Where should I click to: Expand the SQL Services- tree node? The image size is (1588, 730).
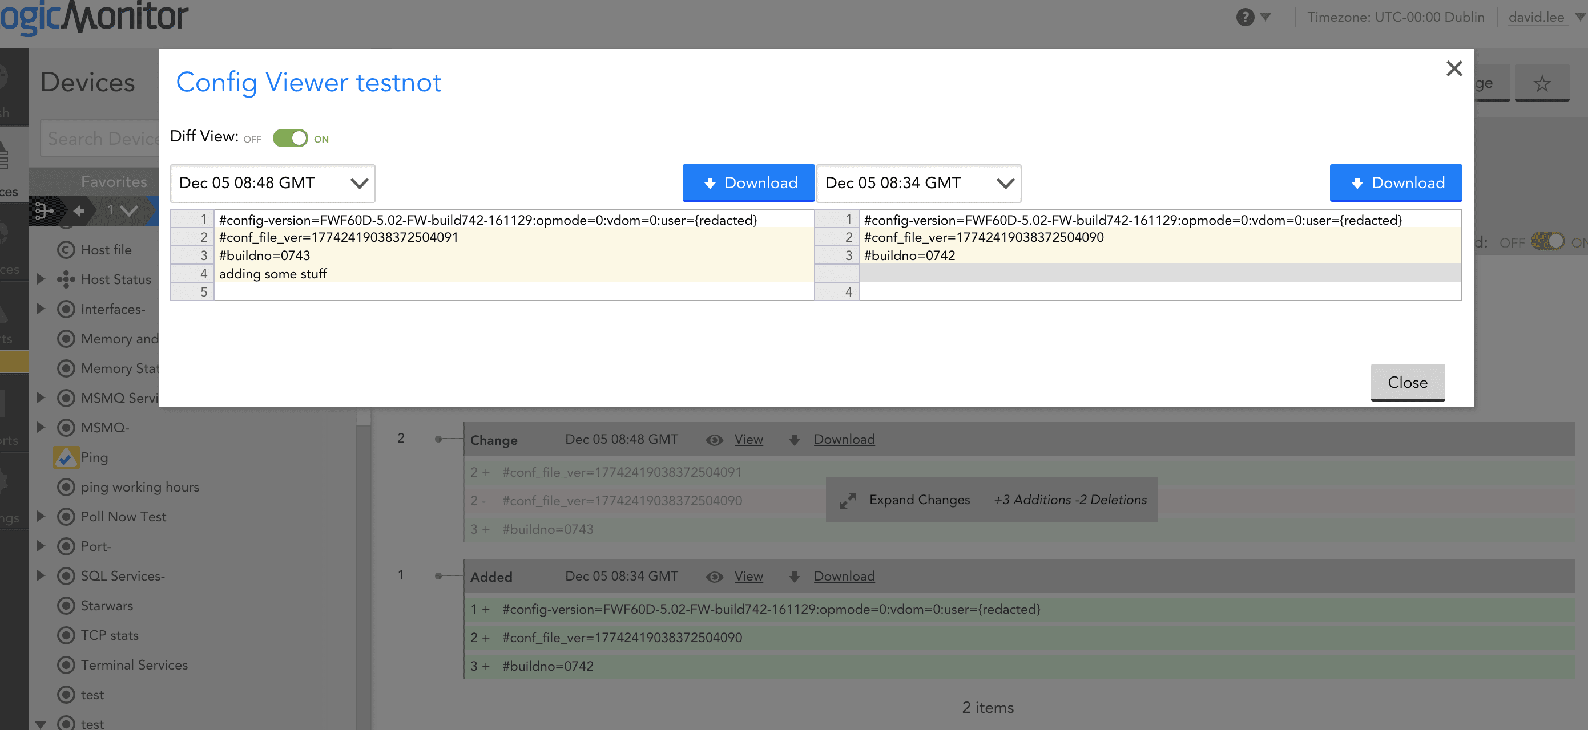[x=41, y=575]
